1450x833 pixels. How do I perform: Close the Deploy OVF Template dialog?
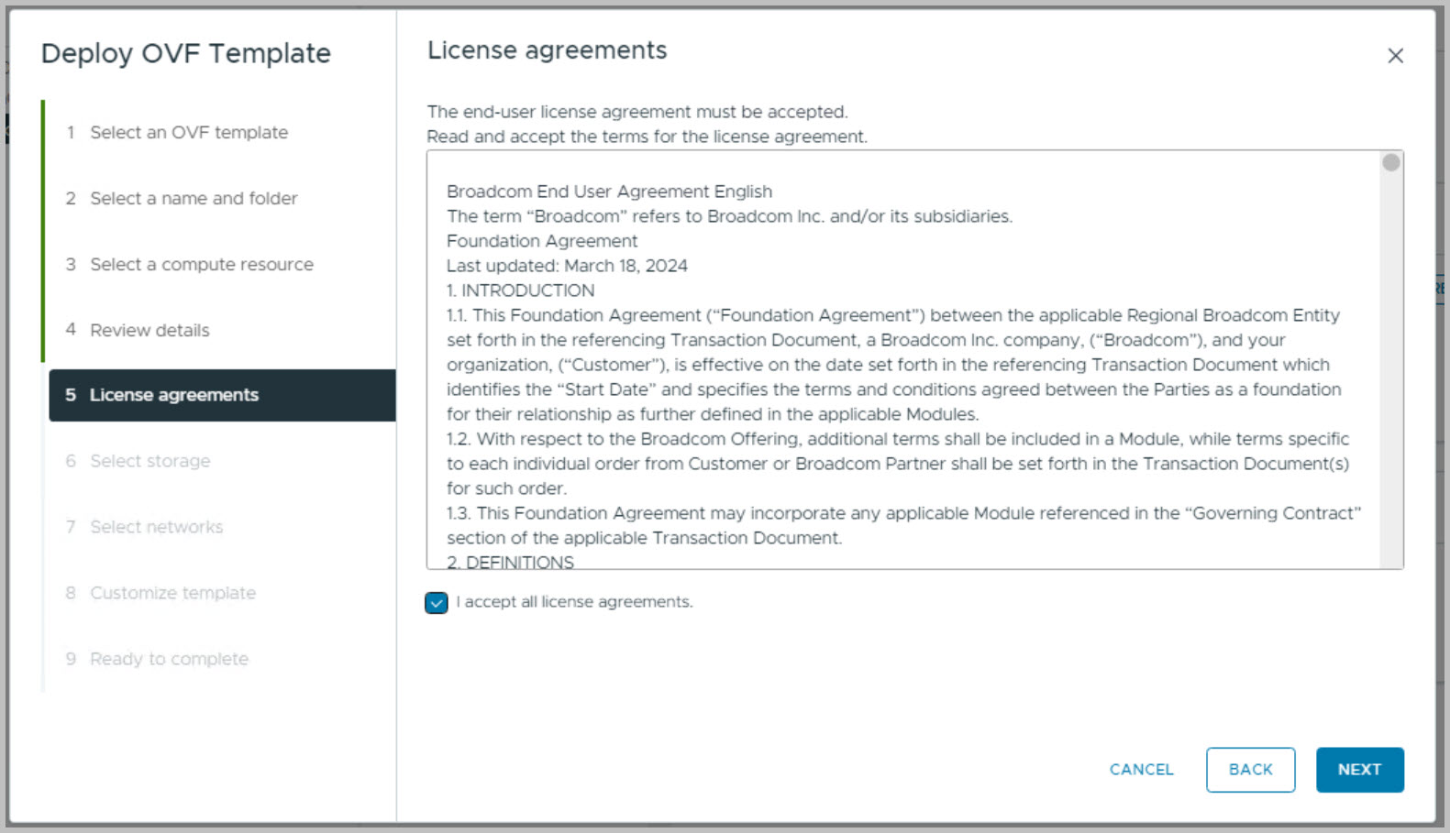point(1395,56)
